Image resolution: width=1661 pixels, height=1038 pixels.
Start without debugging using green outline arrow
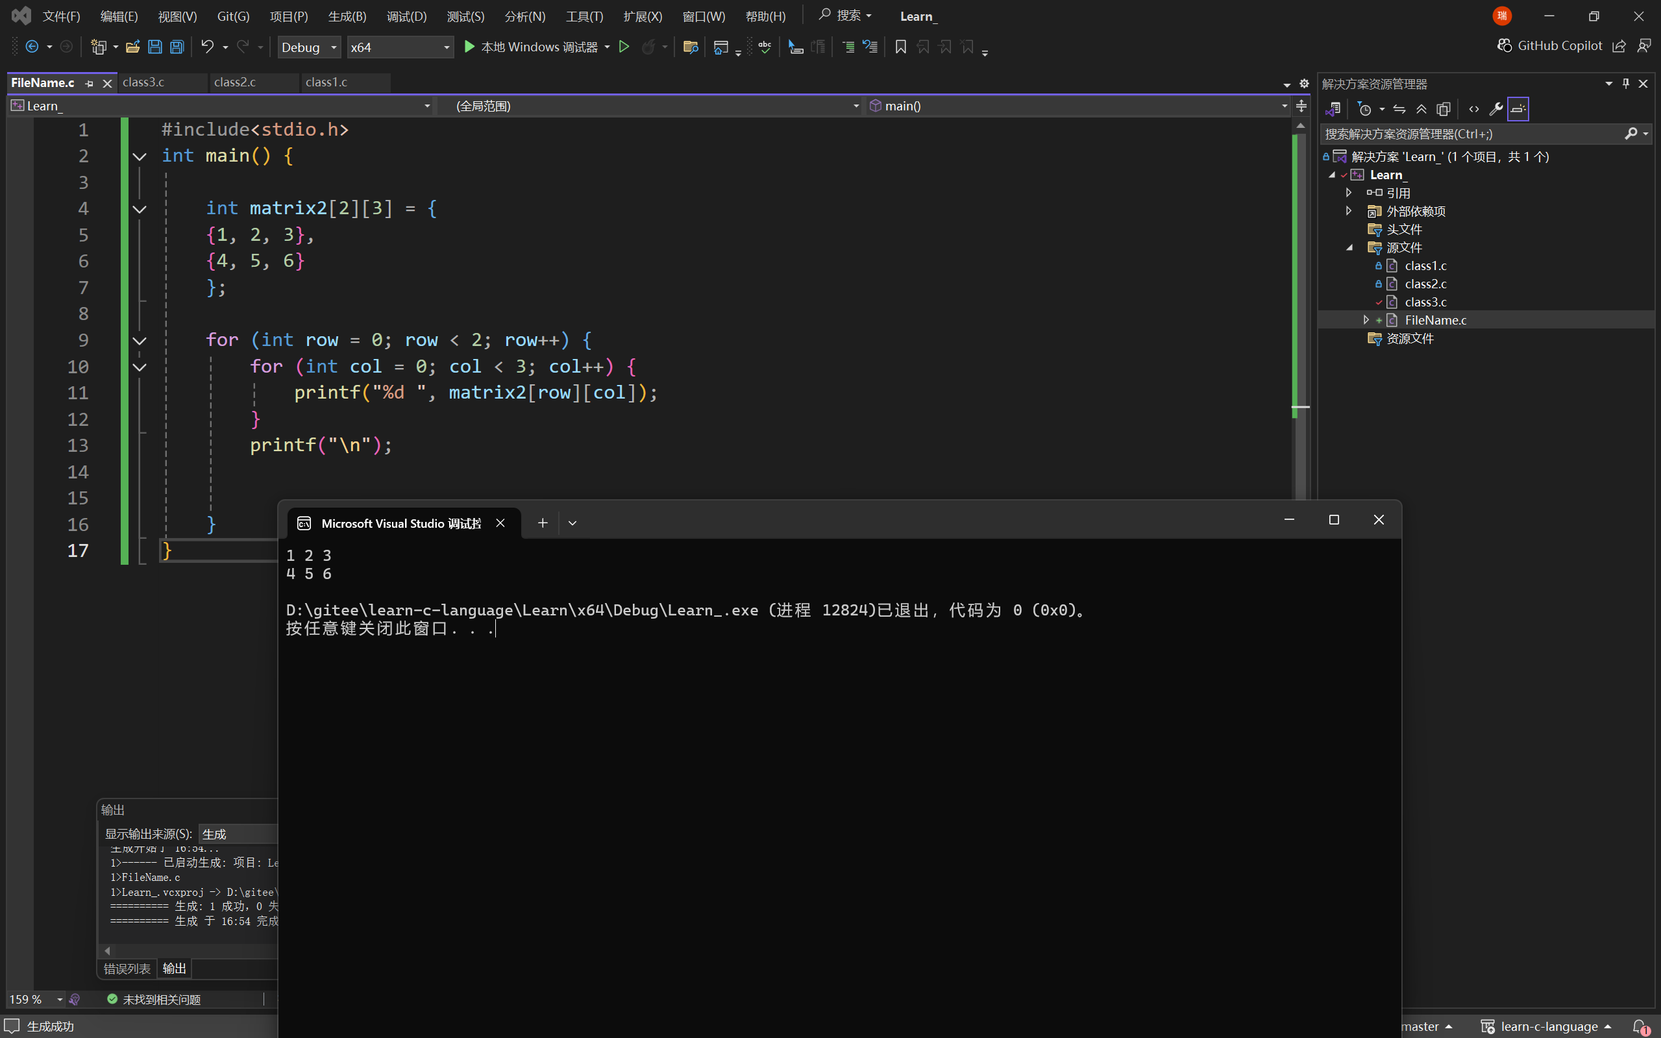tap(624, 47)
